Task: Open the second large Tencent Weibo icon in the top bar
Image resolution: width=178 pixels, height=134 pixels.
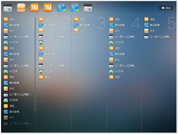Action: (x=75, y=8)
